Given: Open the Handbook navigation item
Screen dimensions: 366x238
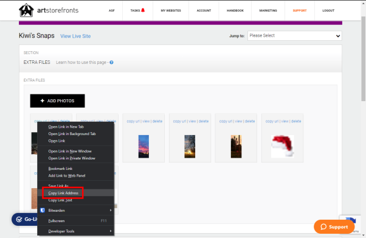Looking at the screenshot, I should [235, 10].
